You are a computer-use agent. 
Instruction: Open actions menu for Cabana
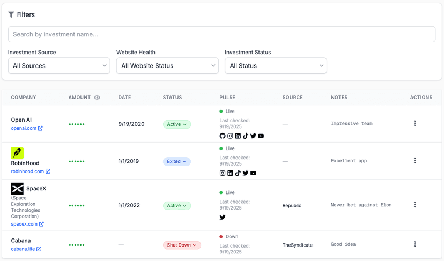[415, 244]
